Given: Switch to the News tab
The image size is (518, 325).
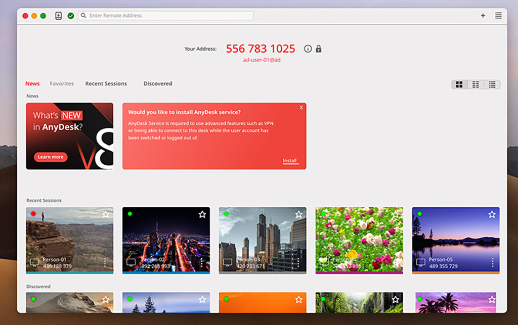Looking at the screenshot, I should click(32, 84).
